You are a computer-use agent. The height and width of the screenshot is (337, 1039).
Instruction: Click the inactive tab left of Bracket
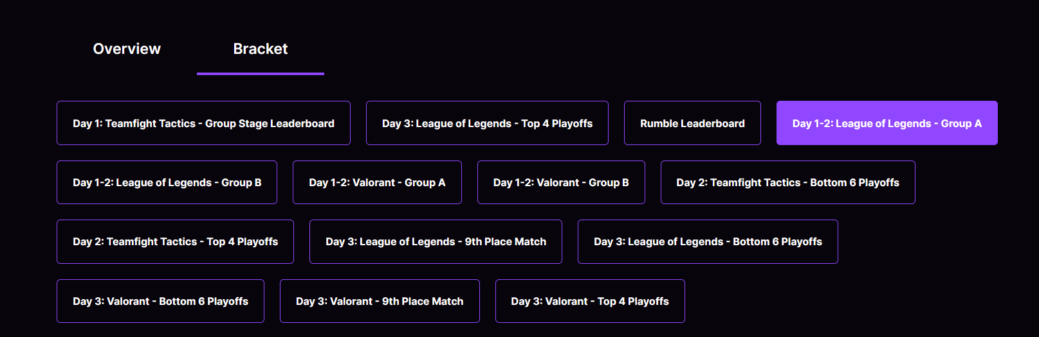127,49
